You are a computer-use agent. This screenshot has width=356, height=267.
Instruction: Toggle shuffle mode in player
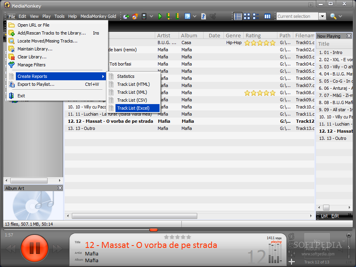pos(292,245)
